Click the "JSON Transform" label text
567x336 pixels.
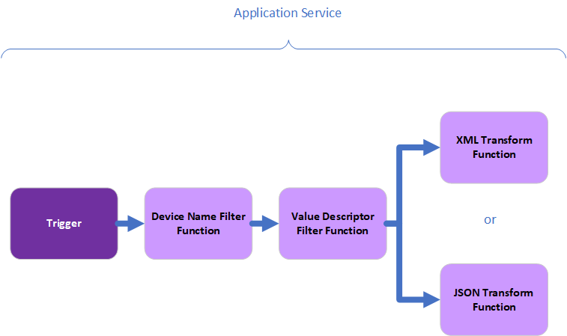(x=494, y=293)
